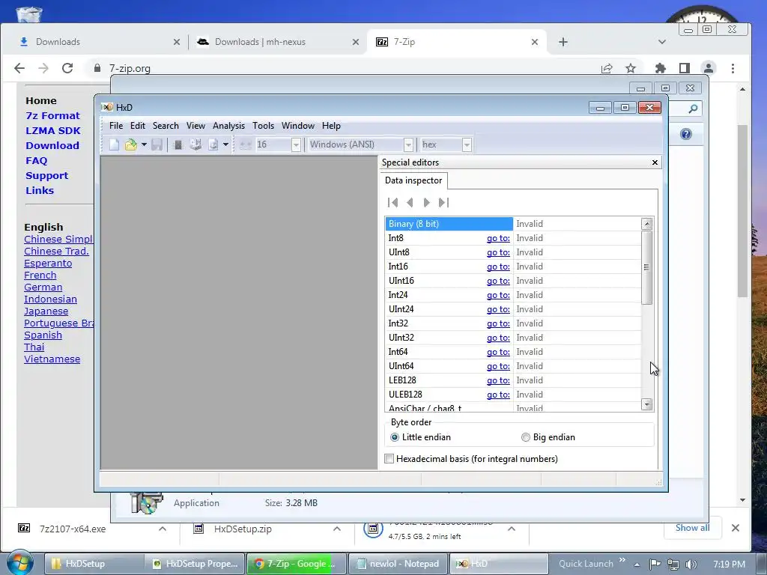Click Data inspector scrollbar thumb
Viewport: 767px width, 575px height.
click(646, 267)
